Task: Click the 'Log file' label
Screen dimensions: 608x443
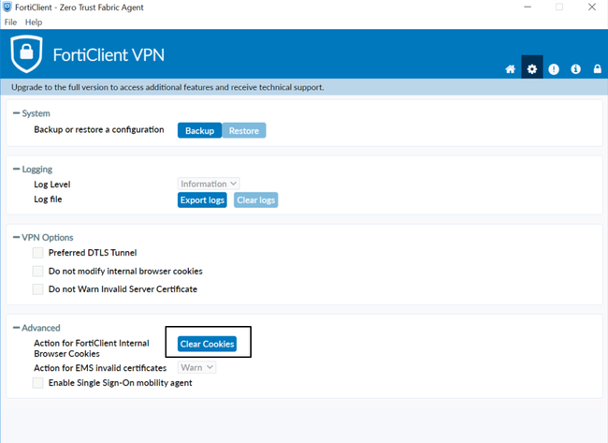Action: point(48,199)
